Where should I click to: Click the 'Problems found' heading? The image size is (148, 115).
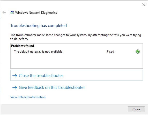tap(23, 46)
